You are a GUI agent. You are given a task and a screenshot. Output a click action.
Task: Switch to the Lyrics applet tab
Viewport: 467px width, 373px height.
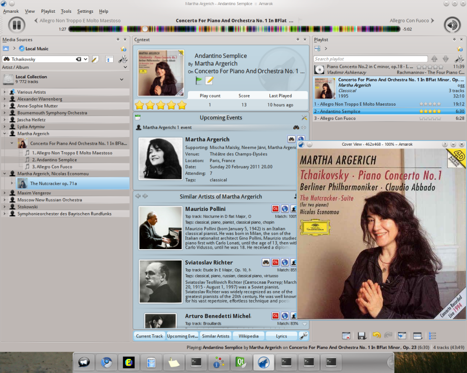281,336
